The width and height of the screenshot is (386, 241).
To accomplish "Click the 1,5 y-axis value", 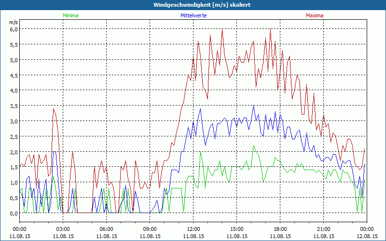I will click(x=14, y=167).
